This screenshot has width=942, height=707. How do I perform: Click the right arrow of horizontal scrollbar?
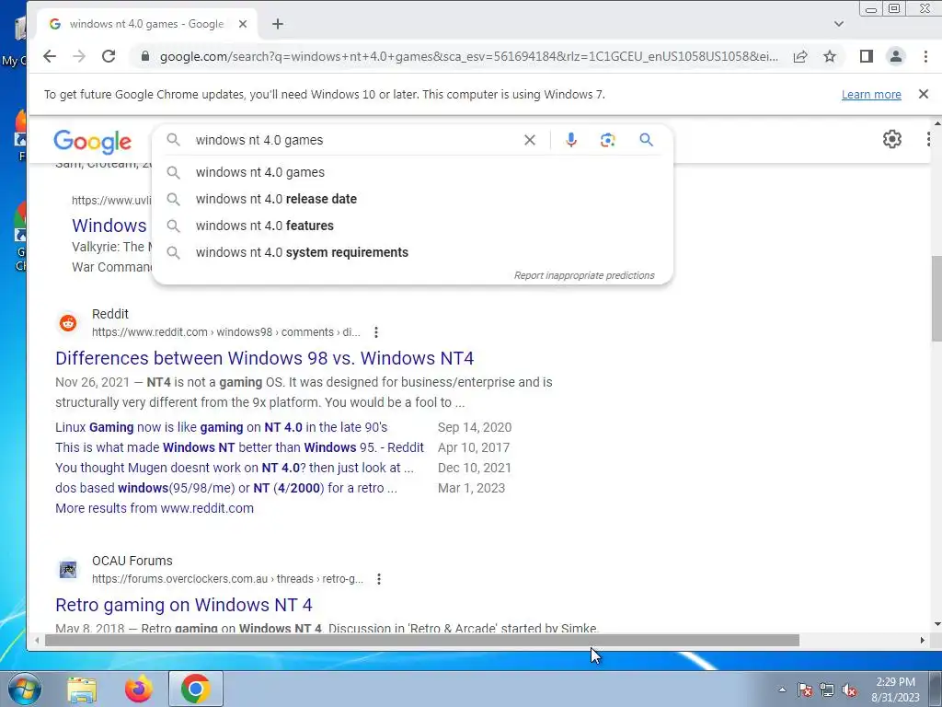pyautogui.click(x=922, y=641)
